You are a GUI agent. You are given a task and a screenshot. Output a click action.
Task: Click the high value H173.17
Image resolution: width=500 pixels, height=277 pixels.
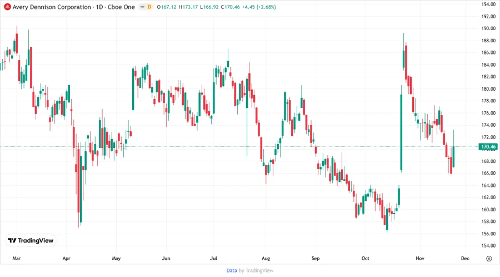(188, 7)
